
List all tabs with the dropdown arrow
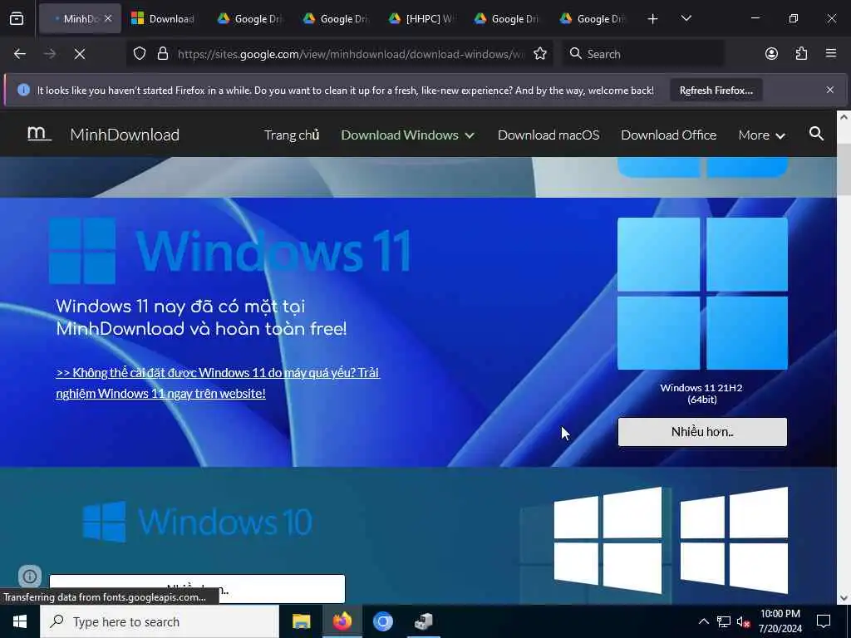coord(686,18)
